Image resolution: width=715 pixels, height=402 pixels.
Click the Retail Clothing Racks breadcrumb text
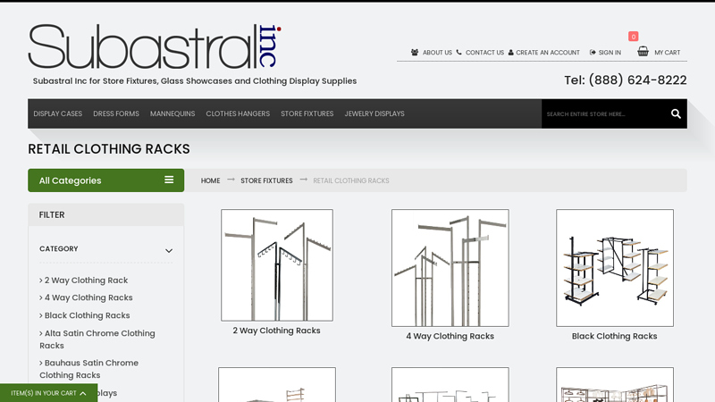pos(351,180)
